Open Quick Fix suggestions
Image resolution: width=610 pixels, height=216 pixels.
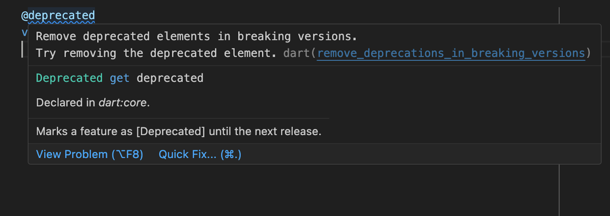point(200,154)
